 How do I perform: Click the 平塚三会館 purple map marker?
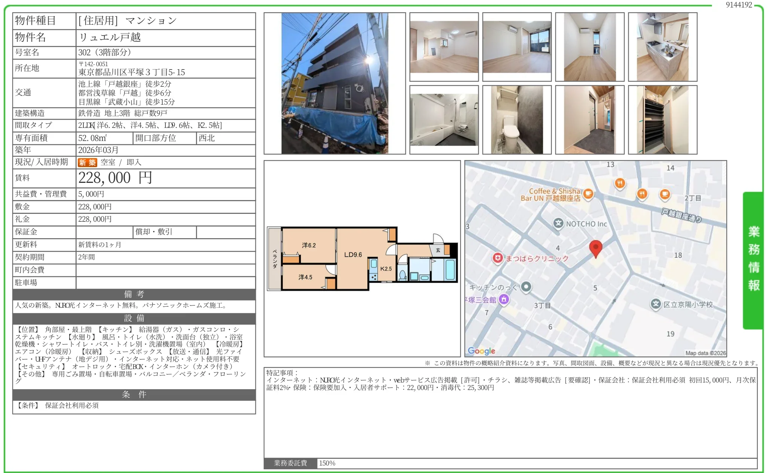pyautogui.click(x=504, y=299)
